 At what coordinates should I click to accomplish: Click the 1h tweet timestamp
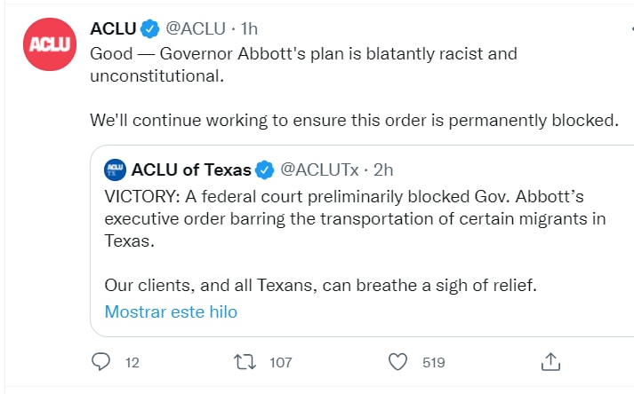pos(251,28)
